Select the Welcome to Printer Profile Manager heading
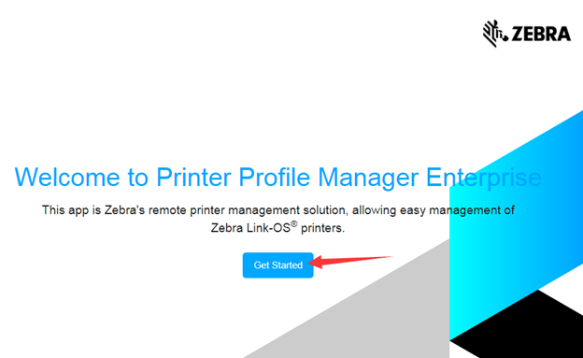This screenshot has height=358, width=583. [x=277, y=178]
